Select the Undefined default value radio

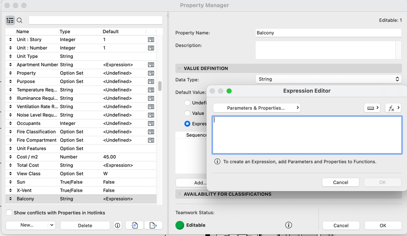click(187, 103)
